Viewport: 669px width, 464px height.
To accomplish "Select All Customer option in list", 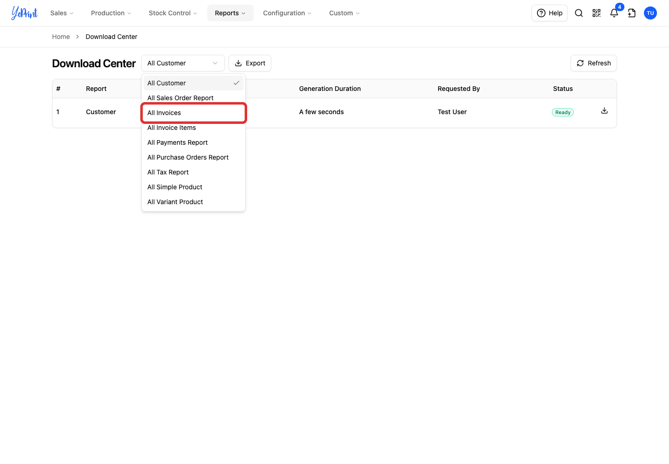I will pyautogui.click(x=193, y=83).
